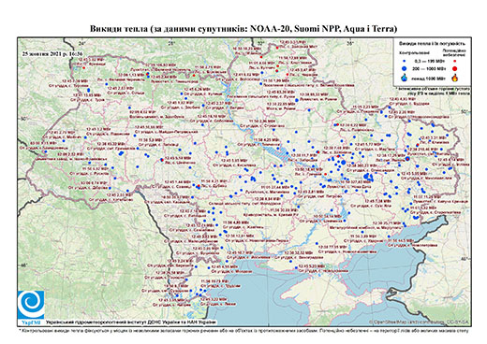Screen dimensions: 487x344
Task: Open the OpenStreetMap contributors attribution
Action: tap(420, 322)
